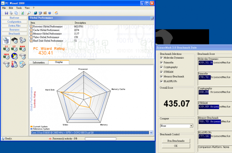Image resolution: width=232 pixels, height=153 pixels.
Task: Expand the reference system Core 2 Duo dropdown
Action: 151,133
